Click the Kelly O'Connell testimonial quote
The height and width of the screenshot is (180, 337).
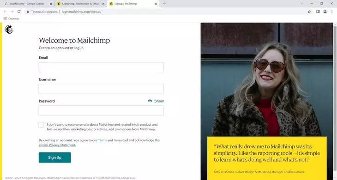pyautogui.click(x=267, y=153)
